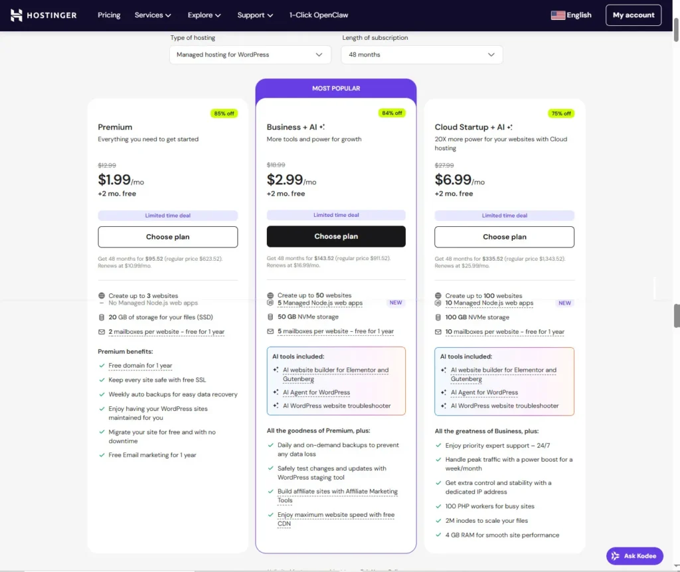Click AI sparkle icon next to Cloud Startup + AI title
Viewport: 680px width, 572px height.
509,127
